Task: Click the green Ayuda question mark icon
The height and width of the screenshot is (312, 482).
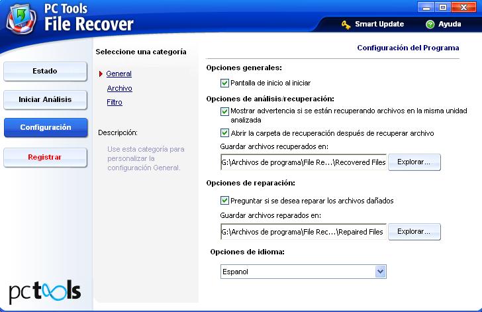Action: click(x=430, y=25)
